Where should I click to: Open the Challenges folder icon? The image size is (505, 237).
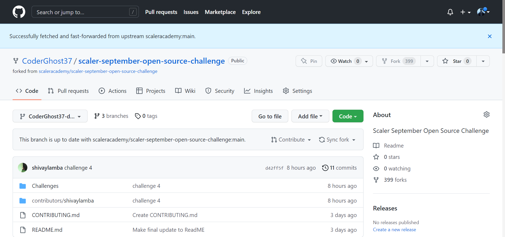pyautogui.click(x=23, y=186)
